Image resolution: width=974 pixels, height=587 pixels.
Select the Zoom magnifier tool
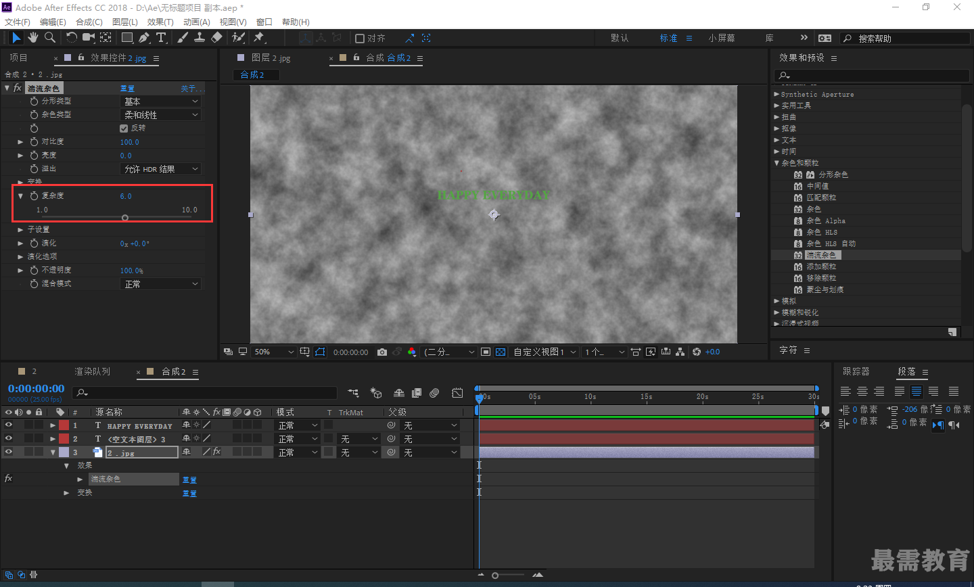(49, 38)
